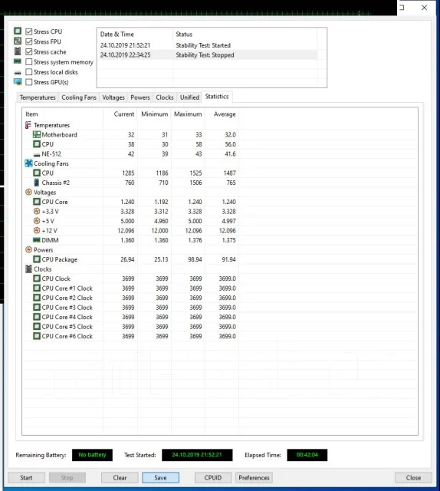440x491 pixels.
Task: Select the Unified tab
Action: point(189,97)
